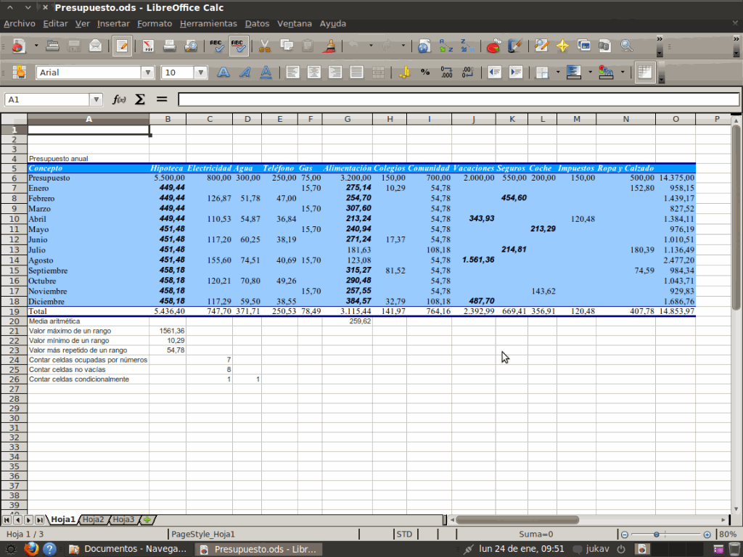Toggle grid lines for the sheet
743x557 pixels.
pyautogui.click(x=644, y=73)
